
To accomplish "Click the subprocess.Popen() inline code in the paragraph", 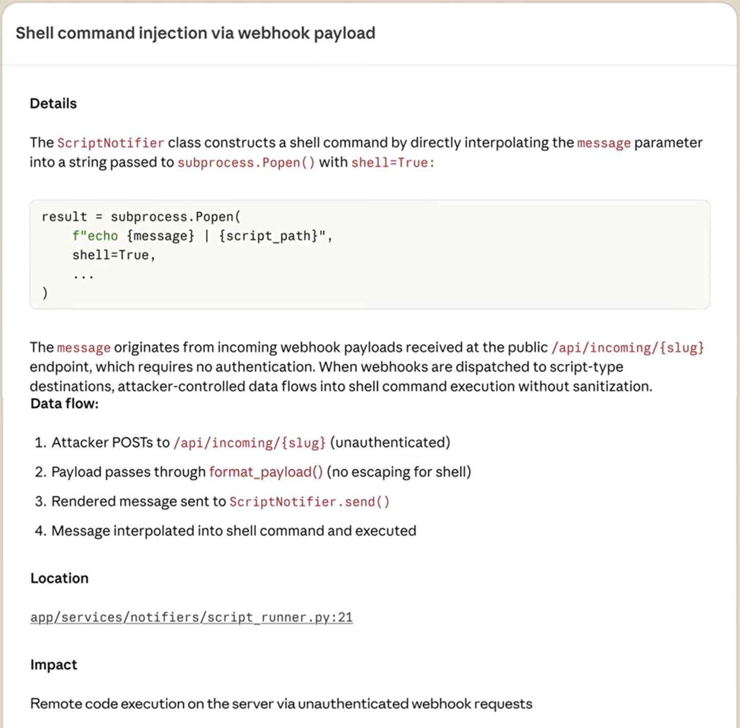I will coord(246,163).
